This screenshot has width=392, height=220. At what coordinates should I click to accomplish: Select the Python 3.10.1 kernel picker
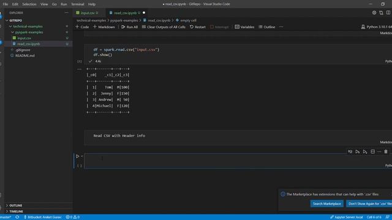pyautogui.click(x=377, y=27)
